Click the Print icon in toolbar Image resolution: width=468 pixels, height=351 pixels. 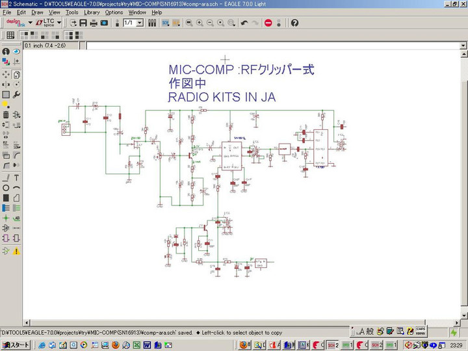click(94, 23)
